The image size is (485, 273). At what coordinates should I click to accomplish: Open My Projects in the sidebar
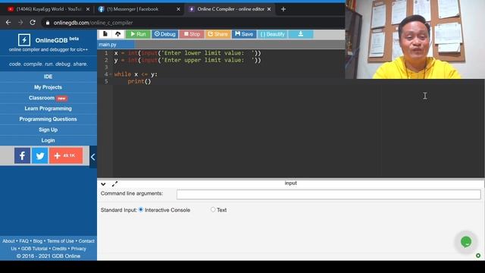click(48, 87)
